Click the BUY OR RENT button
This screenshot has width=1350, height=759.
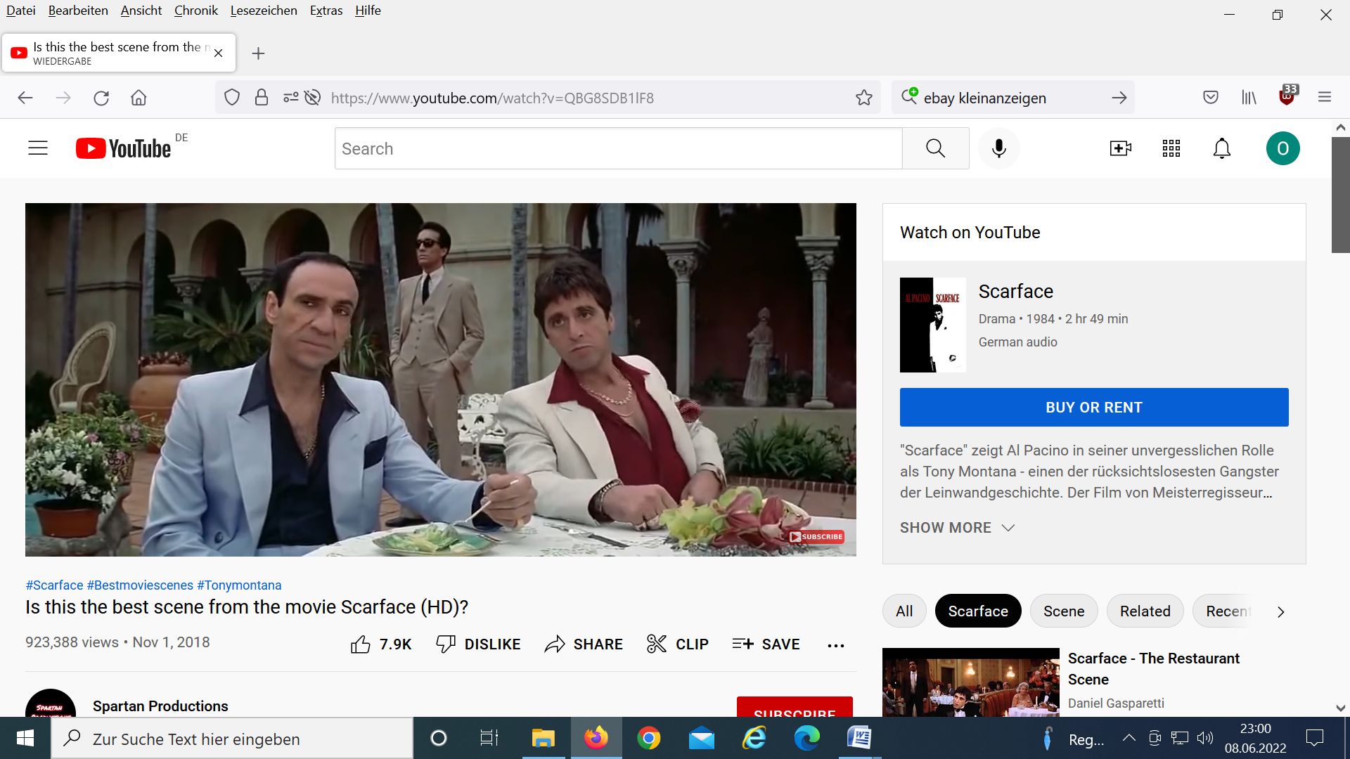tap(1094, 407)
